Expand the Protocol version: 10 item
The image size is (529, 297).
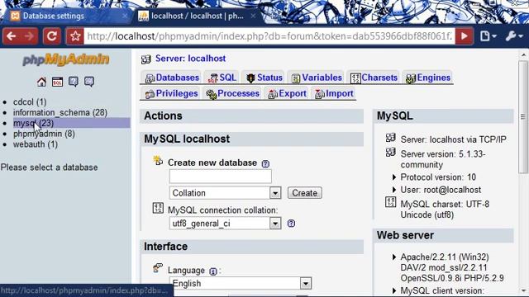click(393, 177)
